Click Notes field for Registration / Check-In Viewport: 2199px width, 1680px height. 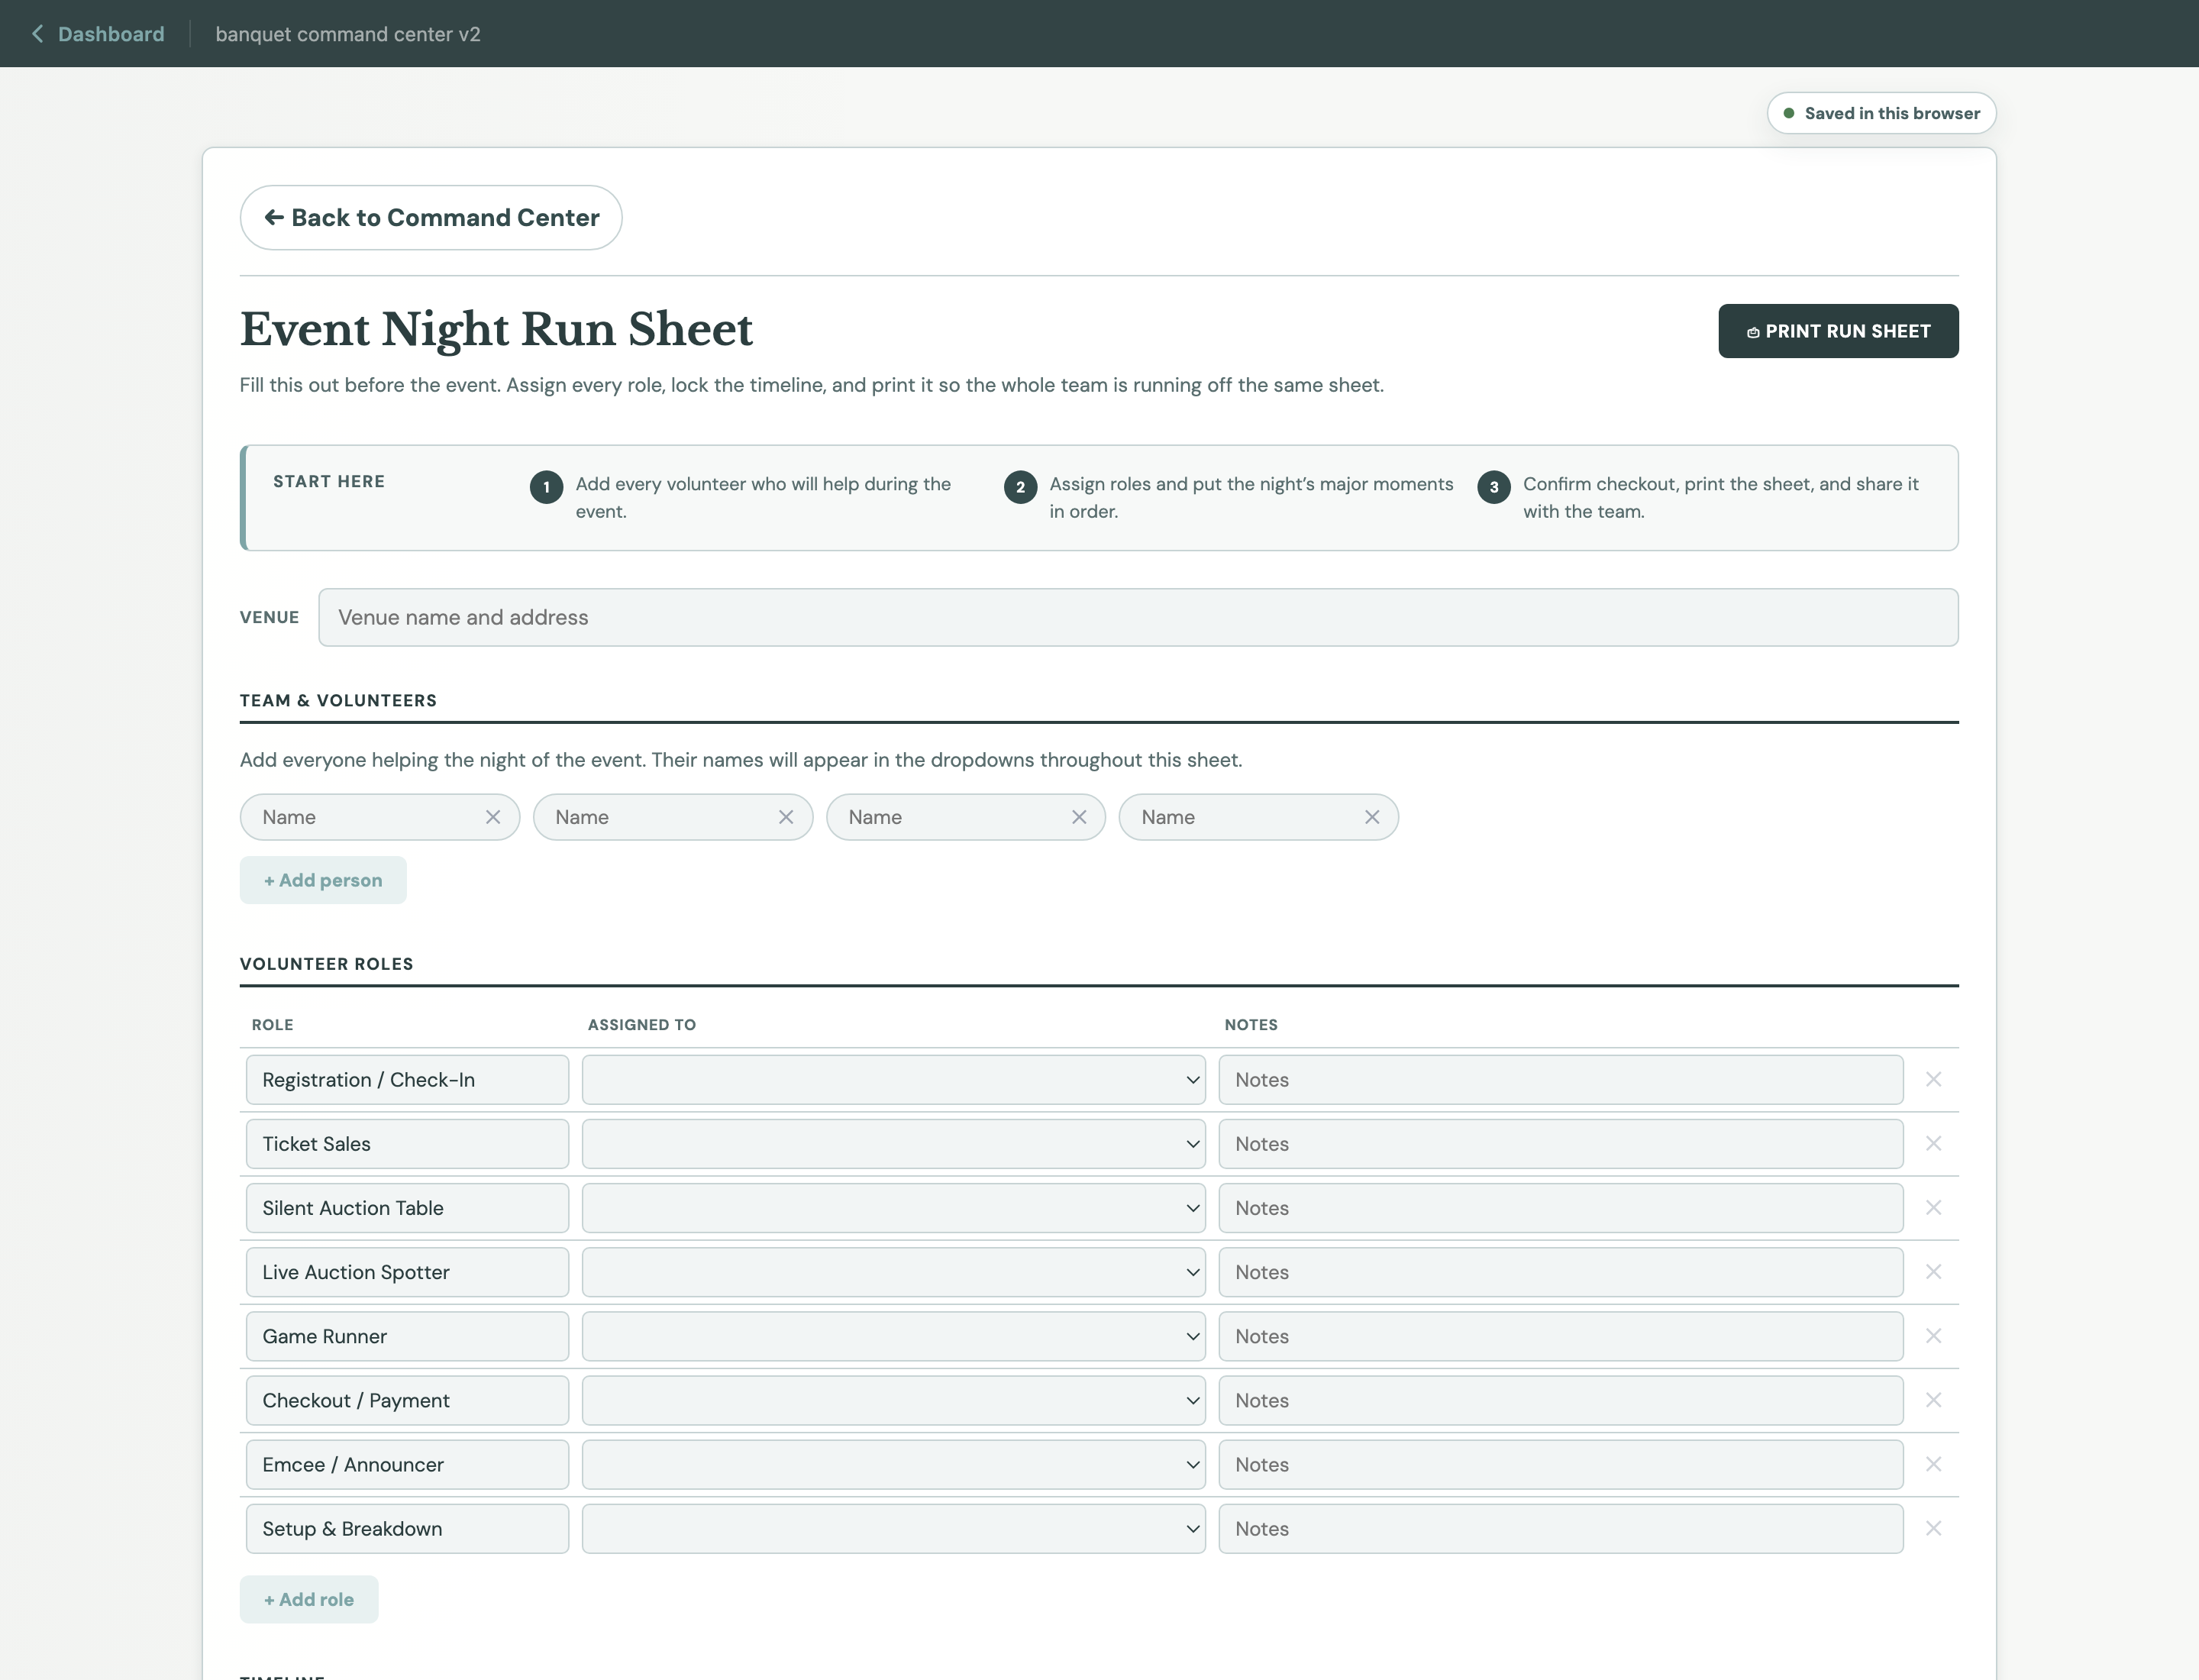pos(1560,1080)
